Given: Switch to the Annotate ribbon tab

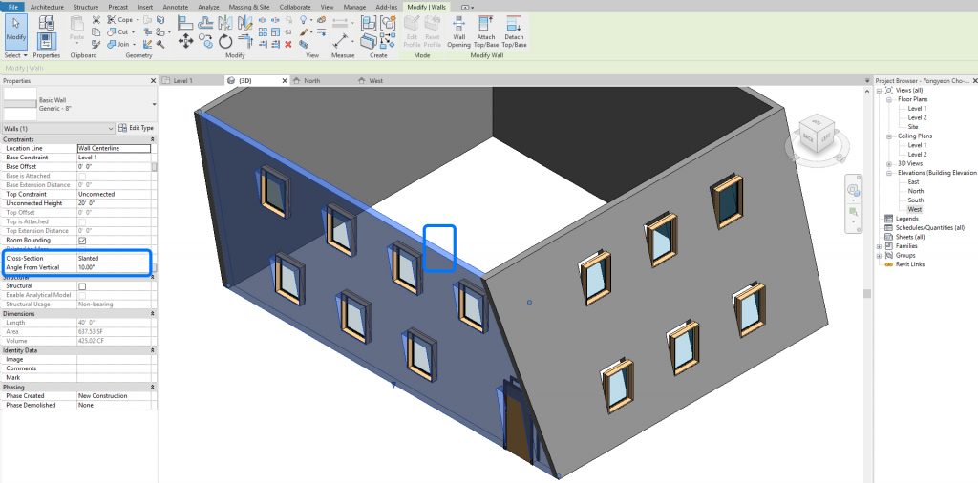Looking at the screenshot, I should coord(176,7).
